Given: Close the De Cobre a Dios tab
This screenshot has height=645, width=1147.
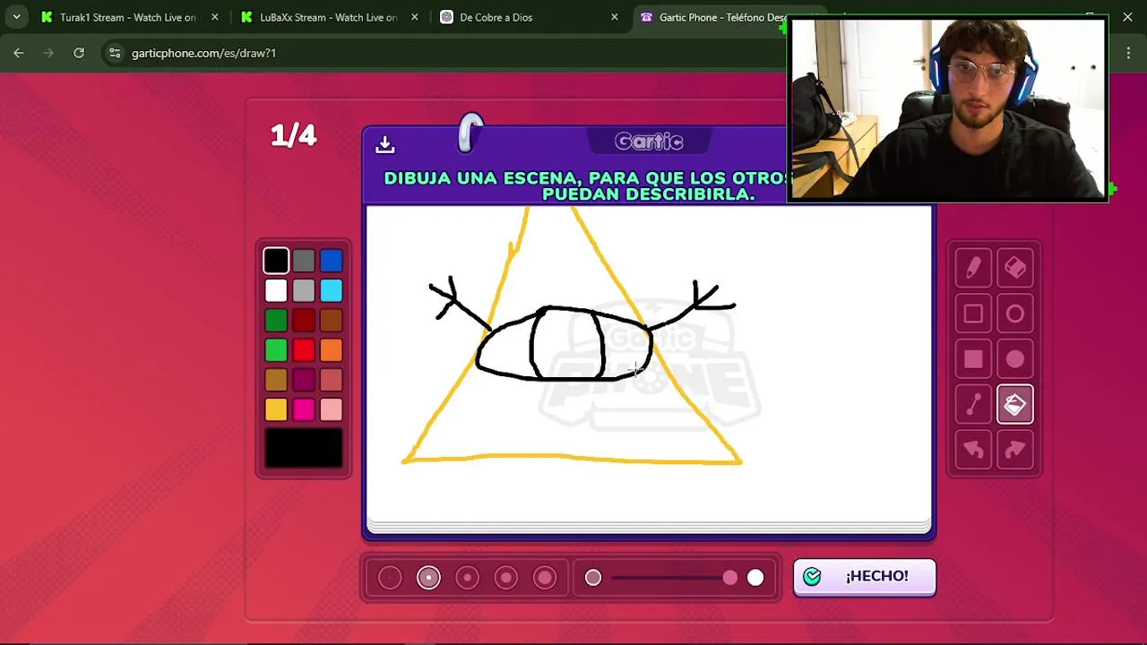Looking at the screenshot, I should (x=614, y=17).
